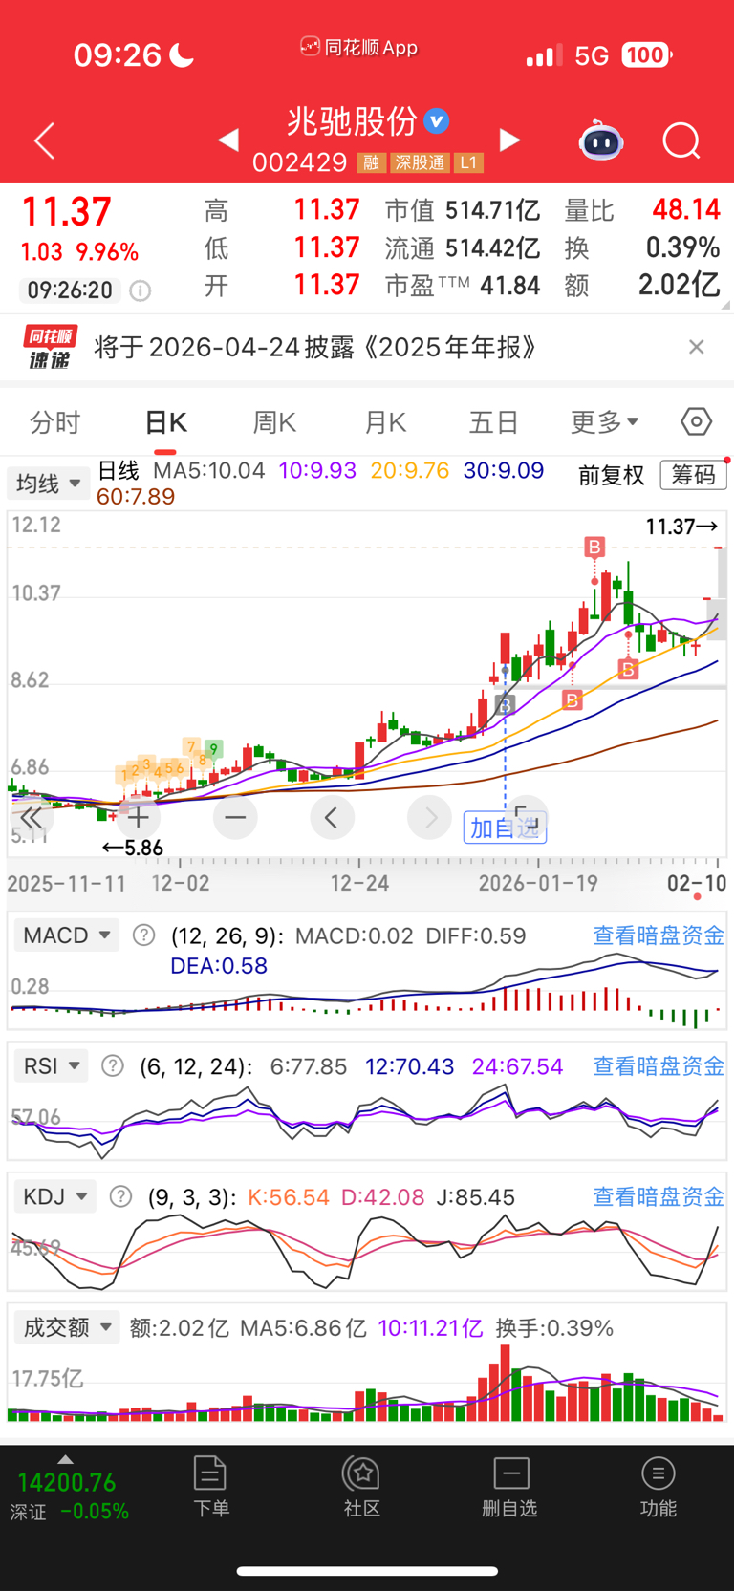The width and height of the screenshot is (735, 1591).
Task: Tap the current price 11.37 at top left
Action: point(67,211)
